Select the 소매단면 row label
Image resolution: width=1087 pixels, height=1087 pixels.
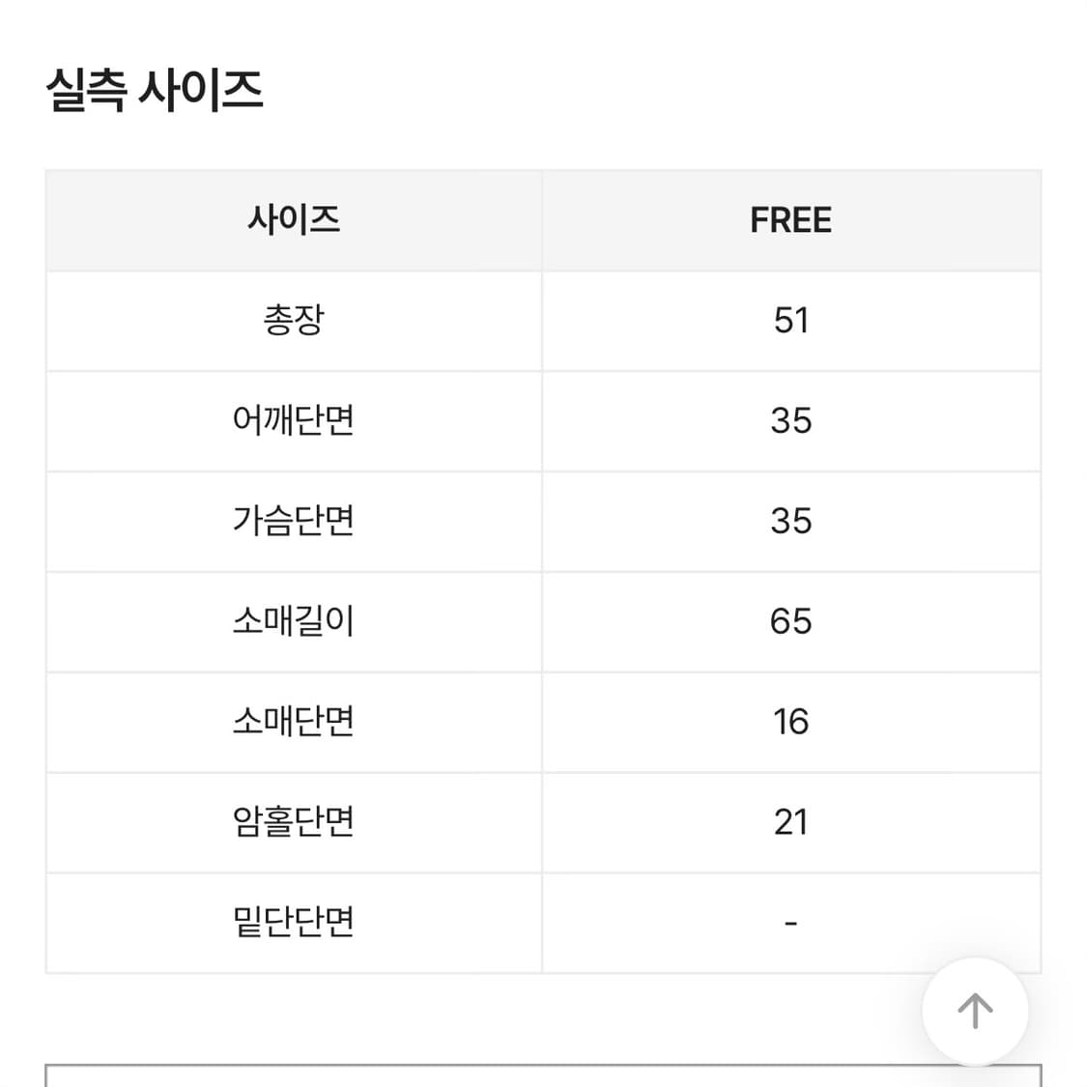[x=293, y=723]
